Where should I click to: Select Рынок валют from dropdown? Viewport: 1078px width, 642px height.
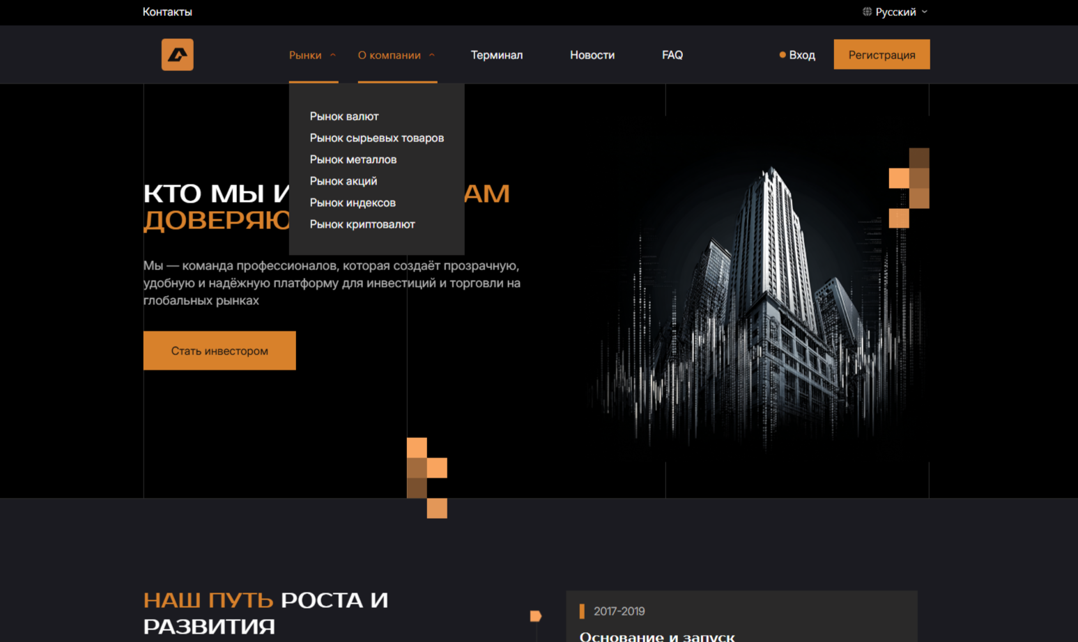tap(344, 116)
